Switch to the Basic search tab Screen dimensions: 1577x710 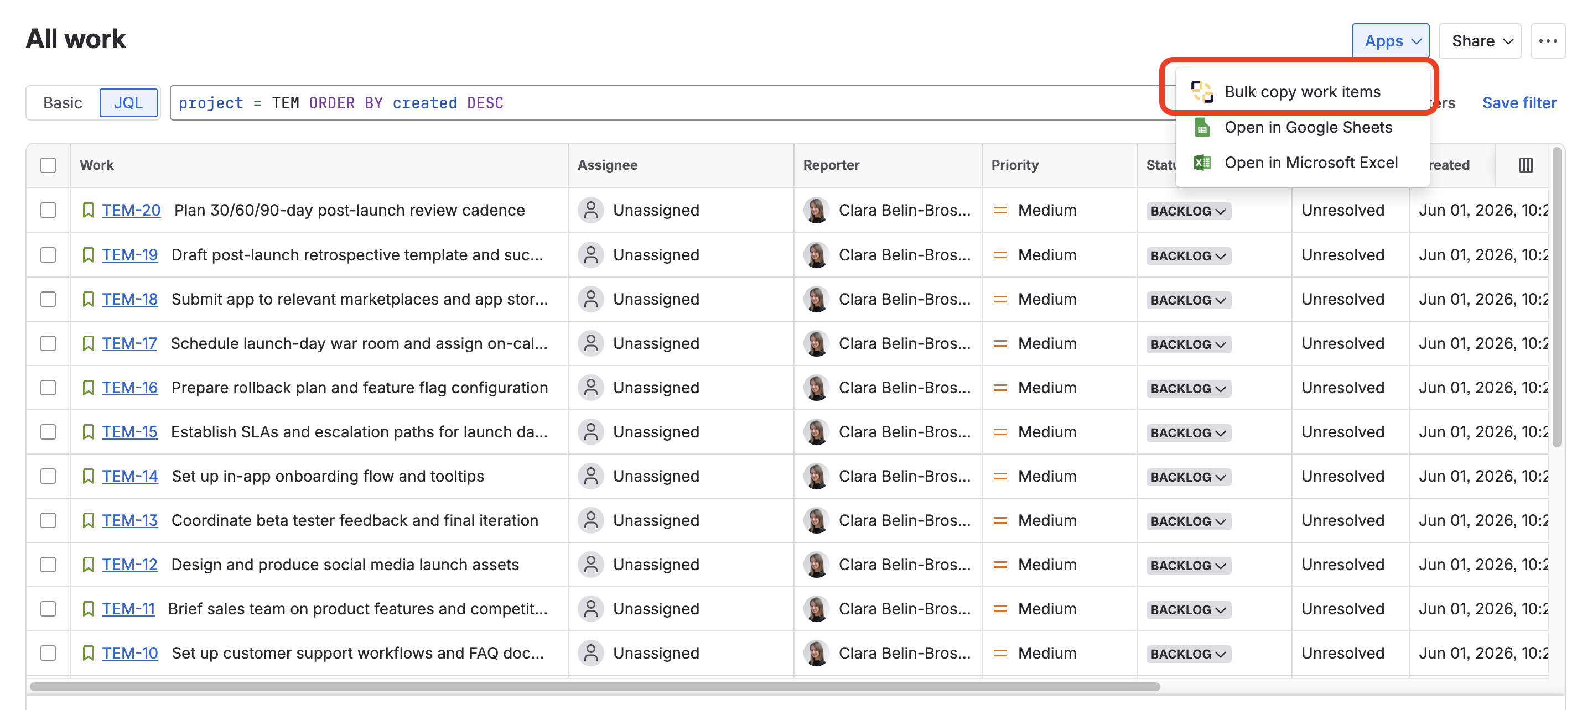[63, 103]
